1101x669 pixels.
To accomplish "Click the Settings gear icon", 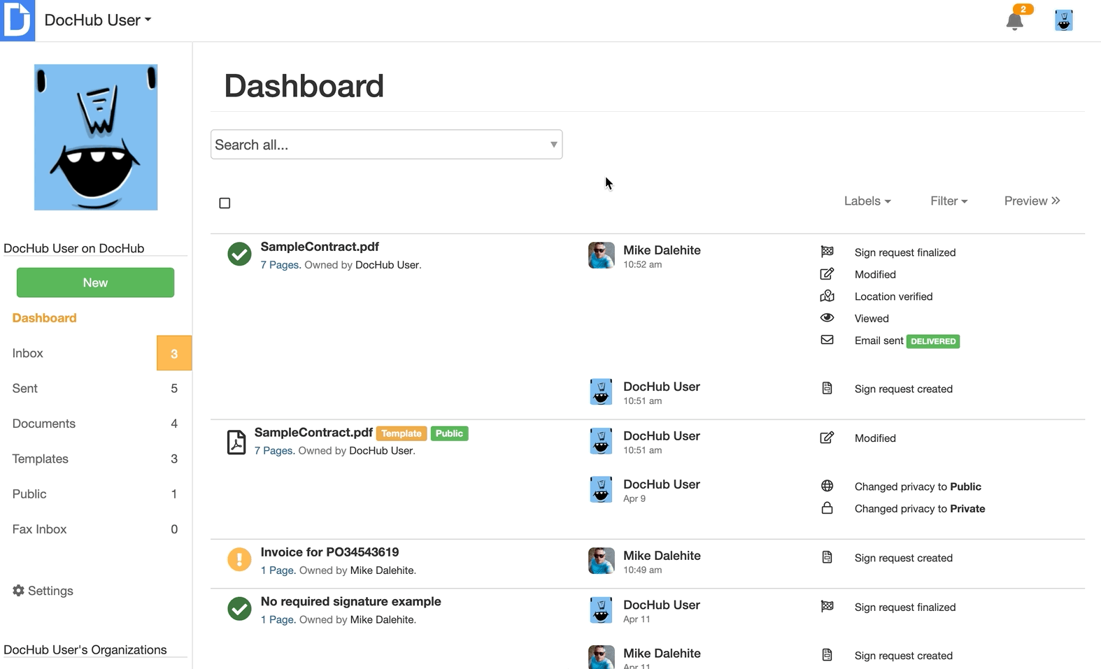I will 18,591.
